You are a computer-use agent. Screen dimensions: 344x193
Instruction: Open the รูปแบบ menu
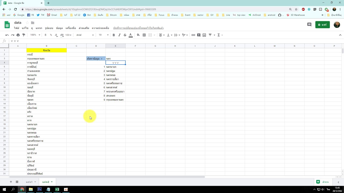coord(49,28)
